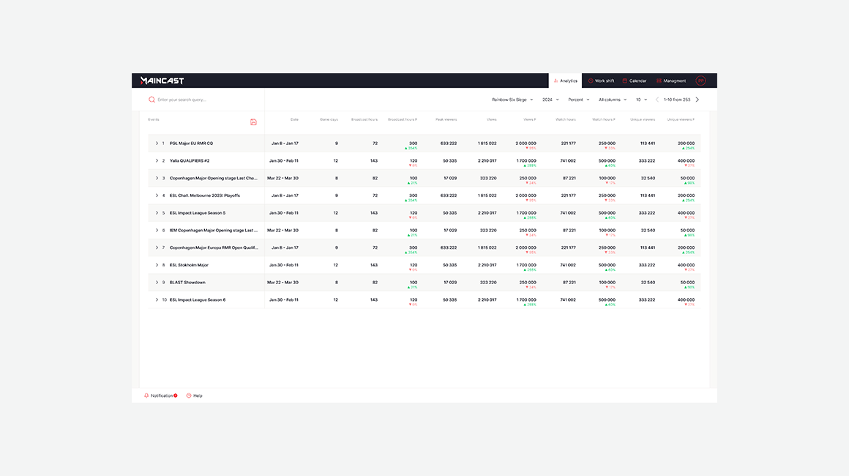Viewport: 849px width, 476px height.
Task: Click the Maincast logo
Action: [x=162, y=81]
